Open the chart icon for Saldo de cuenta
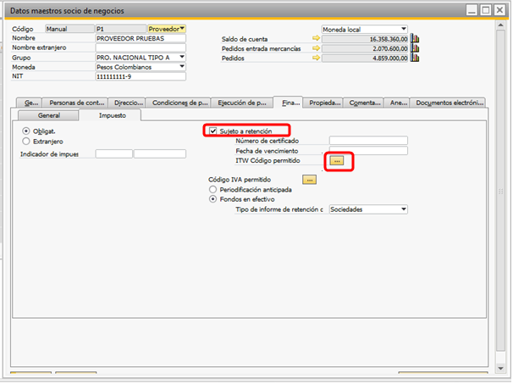 coord(415,40)
